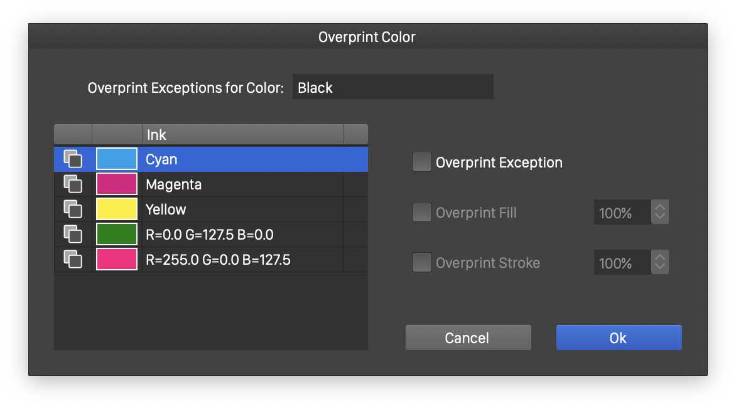The image size is (736, 409).
Task: Click overprint icon for green R=0.0 G=127.5 ink
Action: click(73, 235)
